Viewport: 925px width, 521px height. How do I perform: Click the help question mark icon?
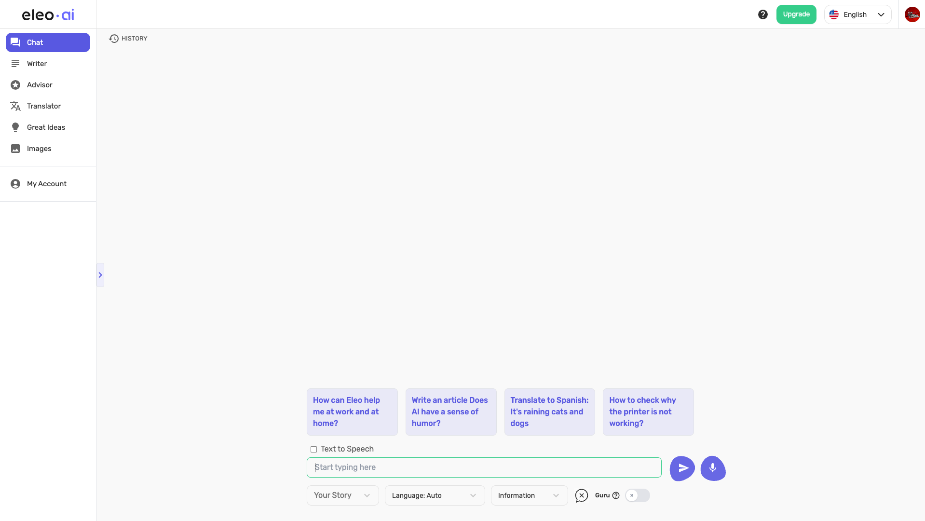[x=762, y=14]
